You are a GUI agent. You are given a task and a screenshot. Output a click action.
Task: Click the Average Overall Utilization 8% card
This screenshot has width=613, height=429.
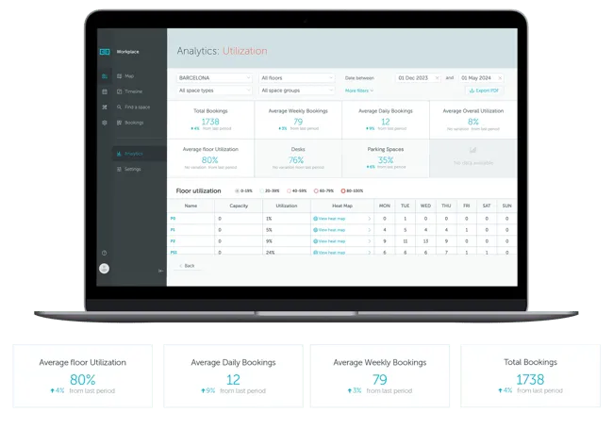pyautogui.click(x=473, y=120)
